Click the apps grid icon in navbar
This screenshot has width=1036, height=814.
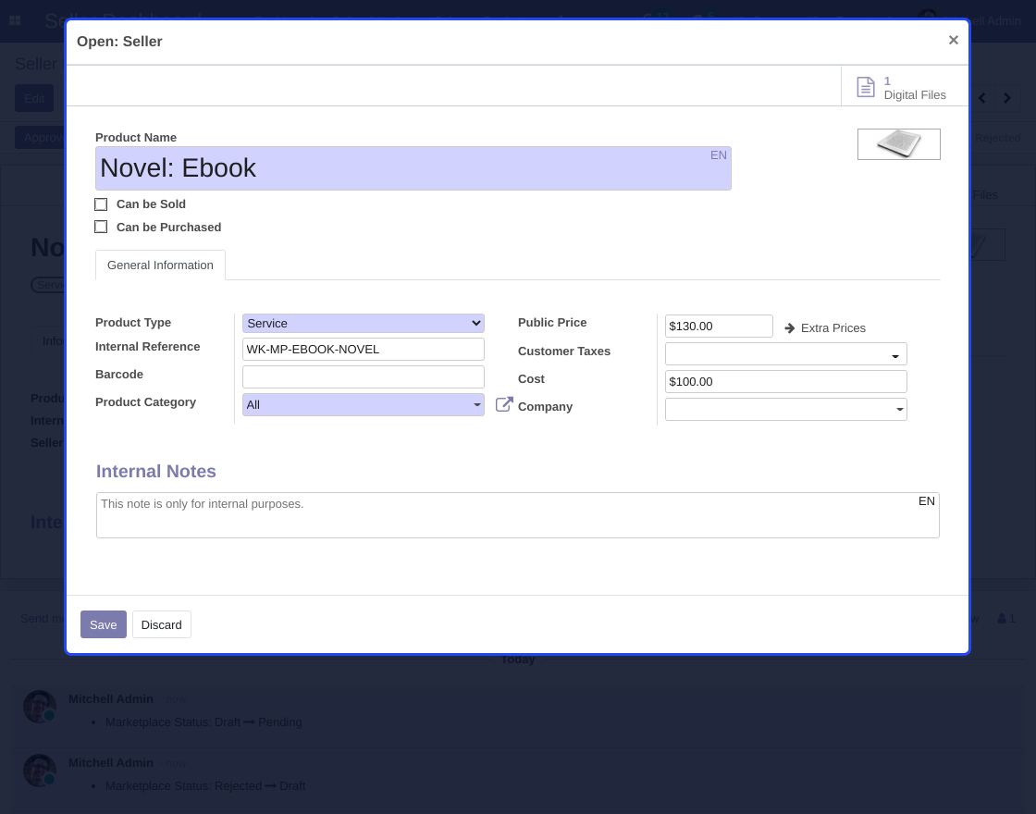point(15,20)
